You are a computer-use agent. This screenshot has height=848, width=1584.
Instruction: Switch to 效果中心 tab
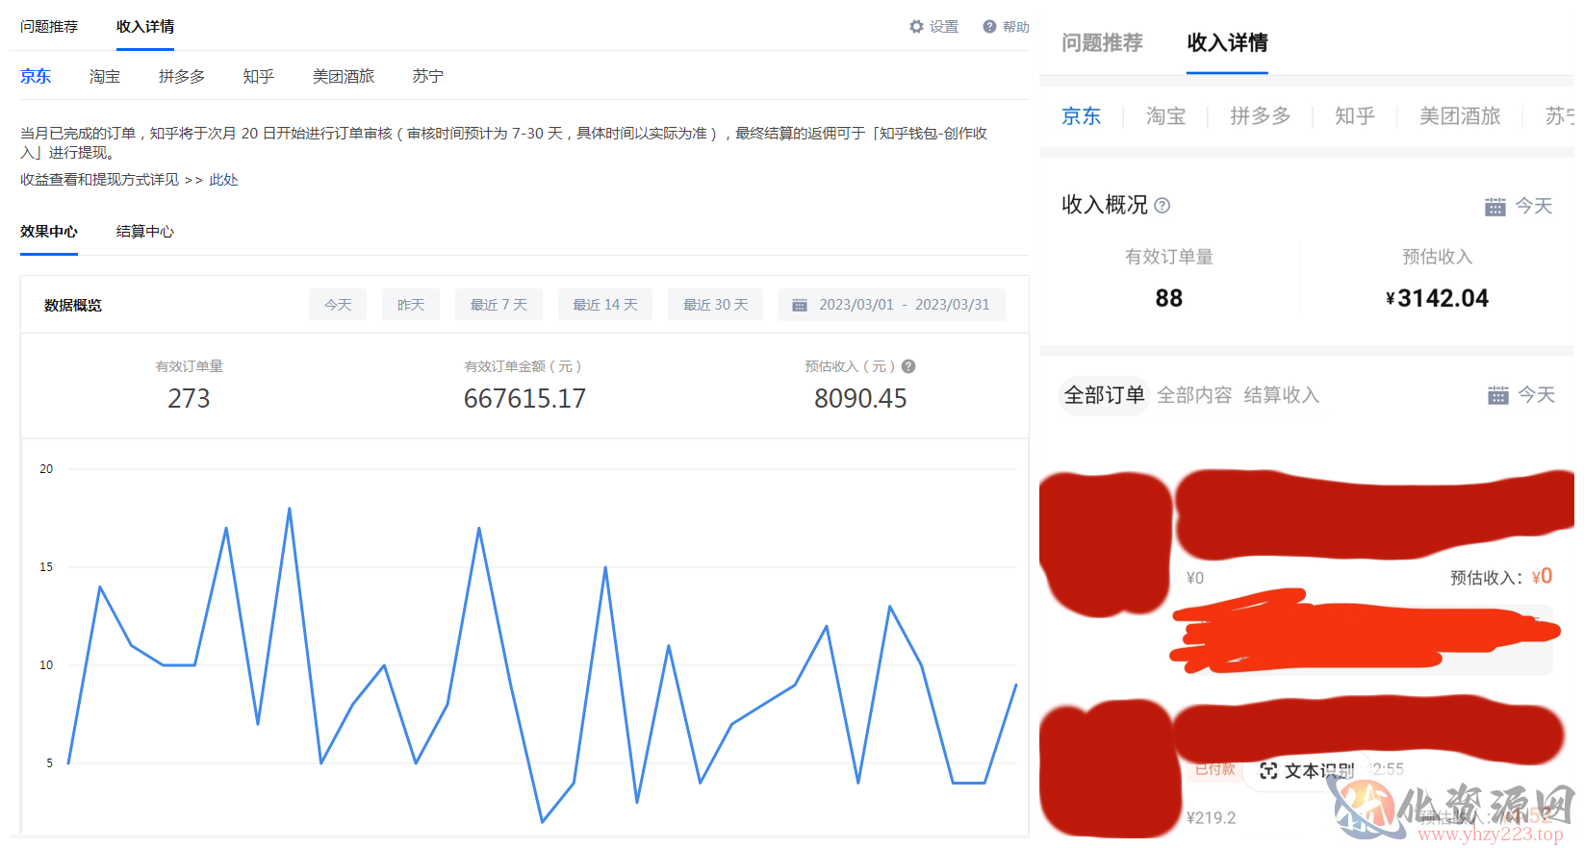click(49, 232)
